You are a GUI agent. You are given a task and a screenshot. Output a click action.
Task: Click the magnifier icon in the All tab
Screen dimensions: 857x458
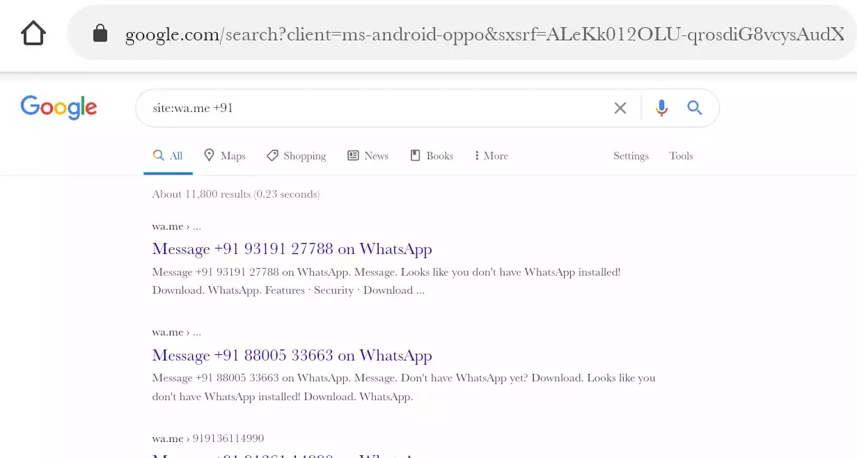point(159,155)
